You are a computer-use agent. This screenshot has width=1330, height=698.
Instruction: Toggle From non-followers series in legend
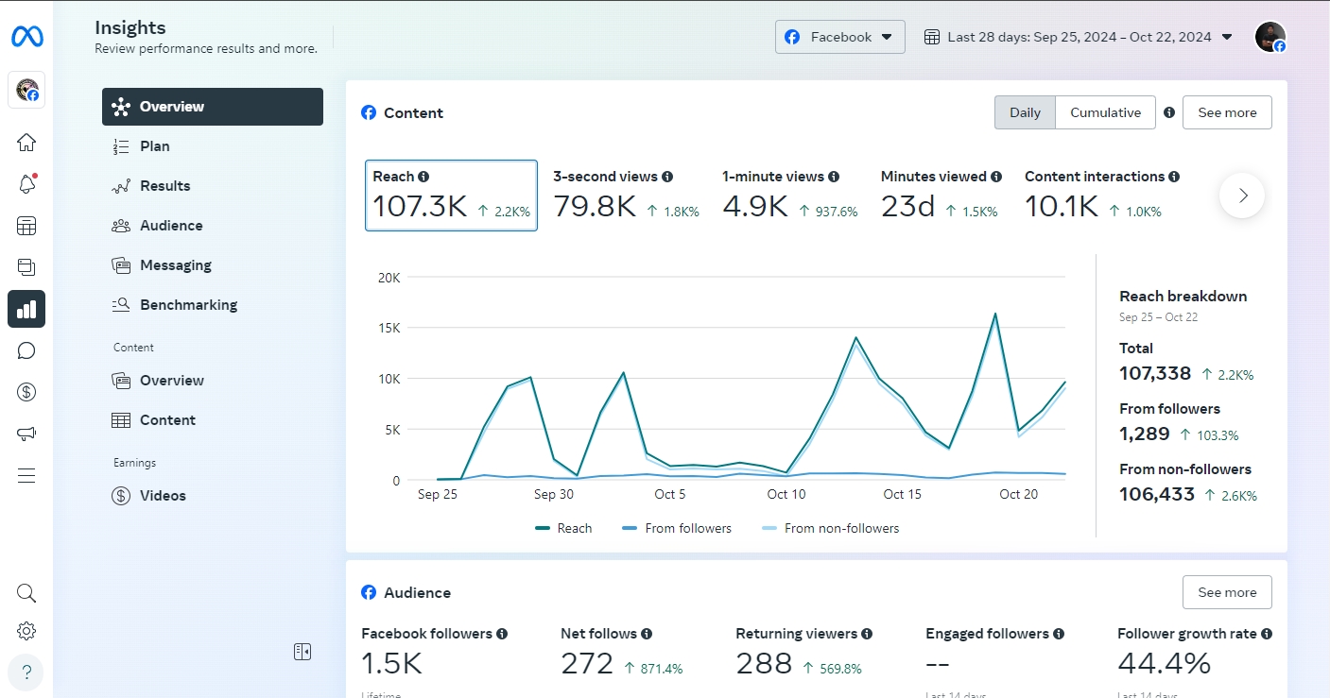[830, 528]
